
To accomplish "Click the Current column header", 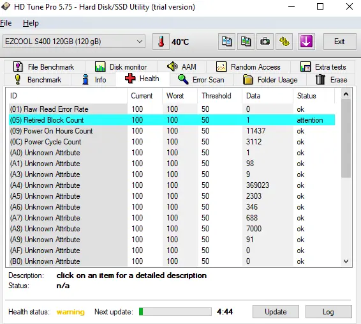I will point(145,96).
